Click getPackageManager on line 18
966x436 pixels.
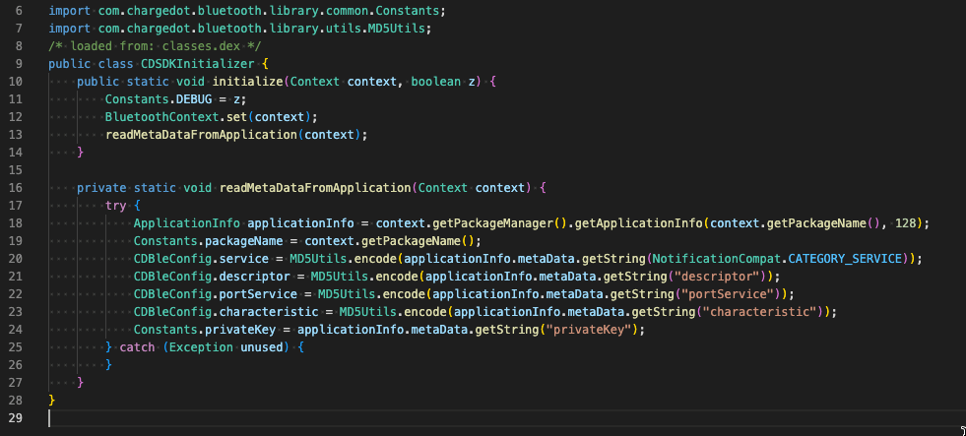click(x=491, y=223)
